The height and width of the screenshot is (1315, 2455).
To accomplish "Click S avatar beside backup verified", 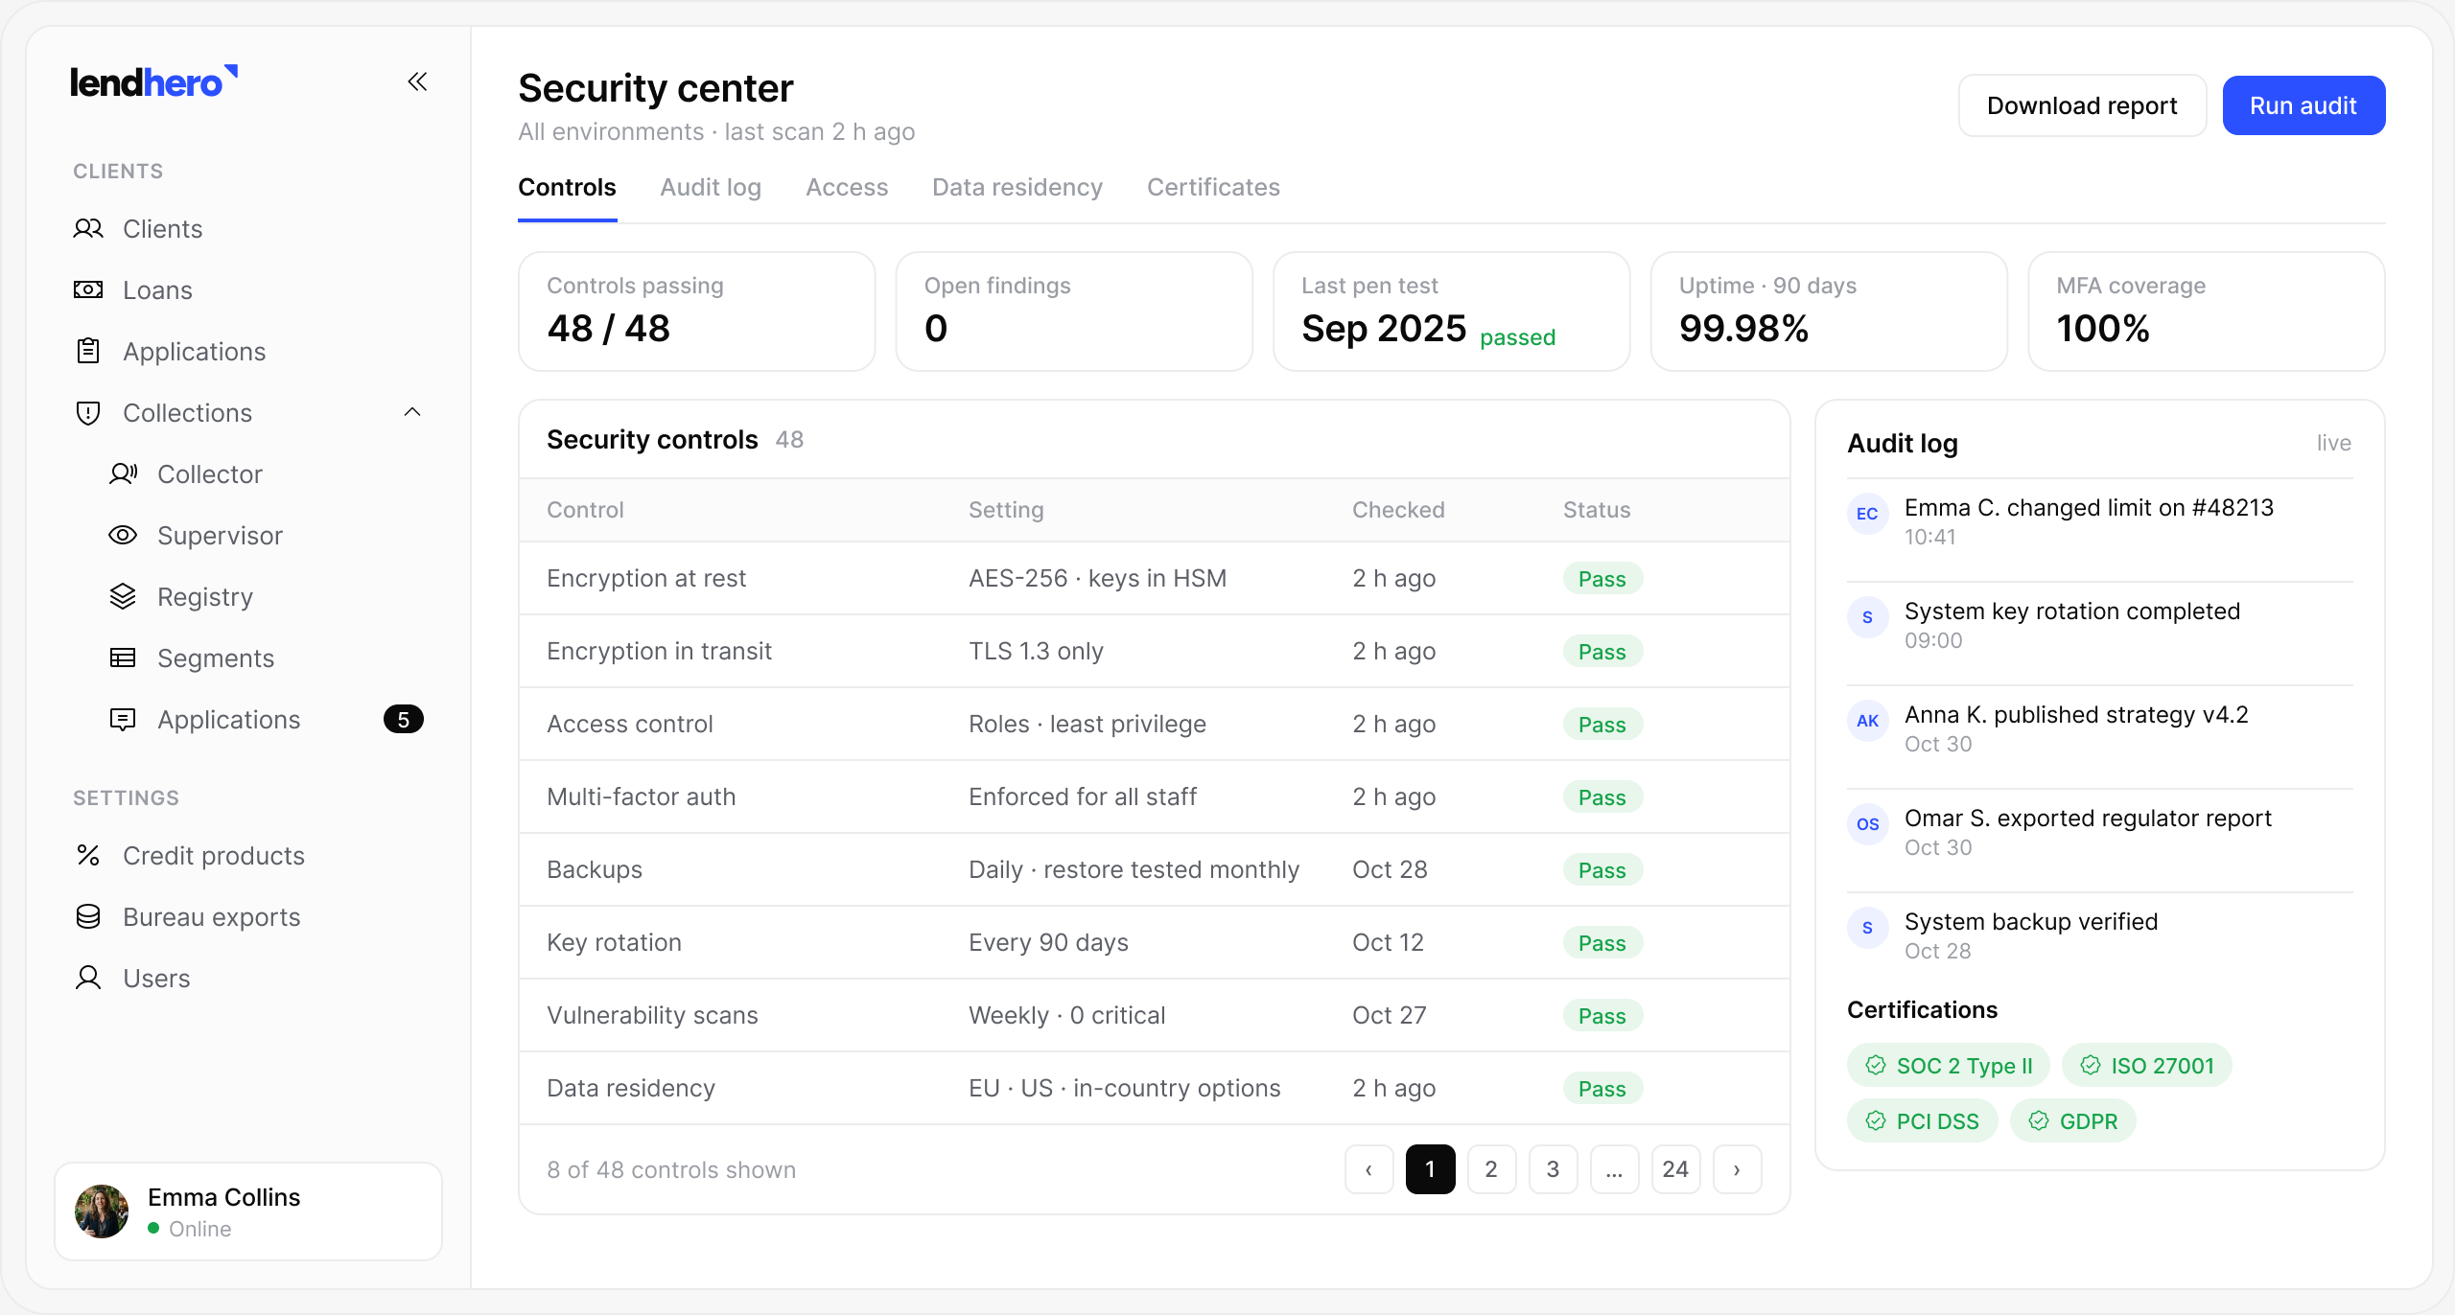I will (x=1867, y=928).
